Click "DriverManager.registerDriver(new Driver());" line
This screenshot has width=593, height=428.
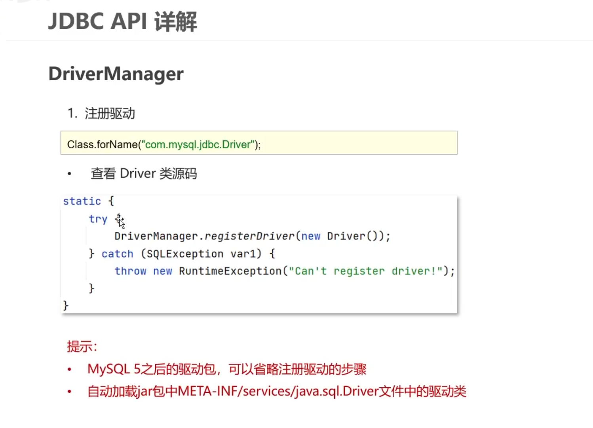pos(253,236)
